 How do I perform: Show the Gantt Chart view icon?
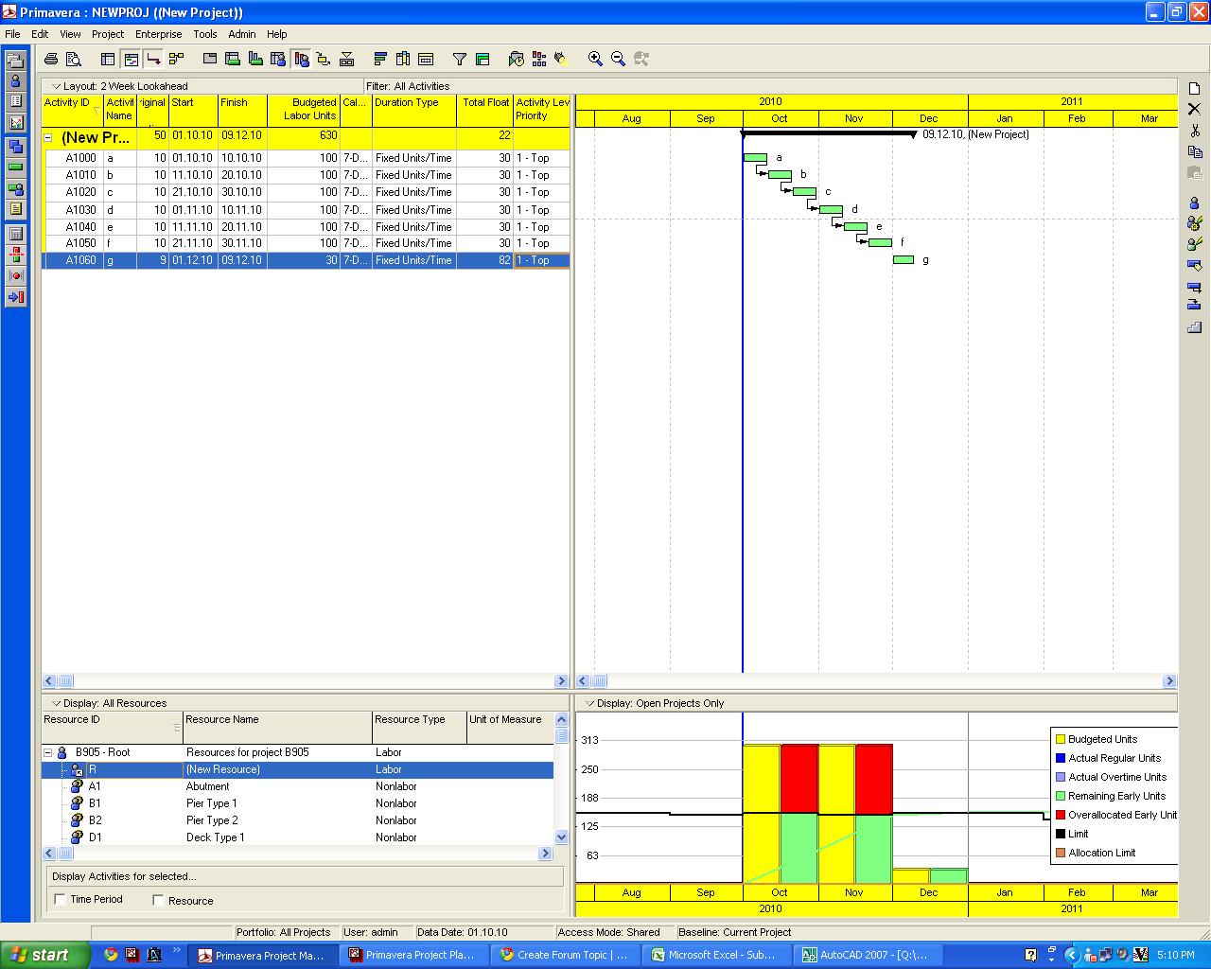(x=132, y=59)
